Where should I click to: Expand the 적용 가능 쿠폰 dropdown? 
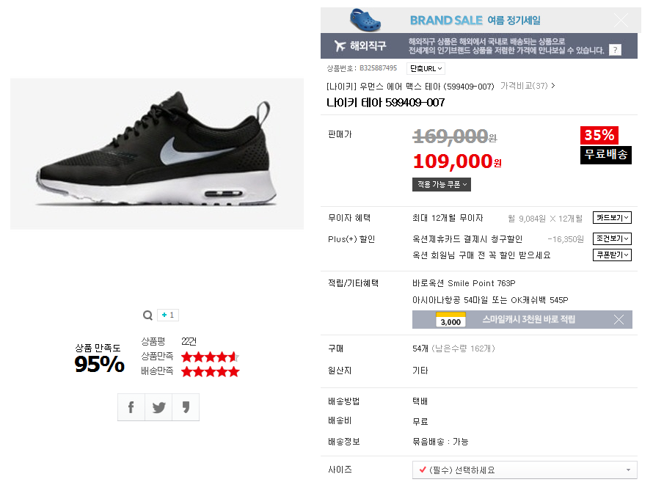tap(441, 184)
